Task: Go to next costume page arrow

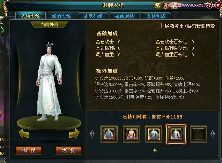Action: coord(213,134)
